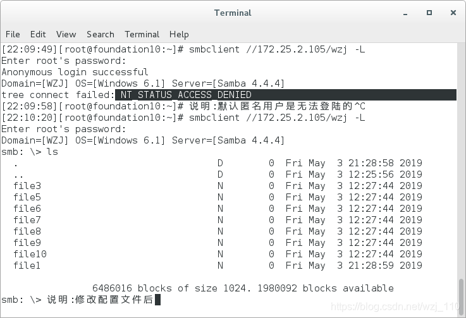Click the cursor block at last prompt
Screen dimensions: 466x318
(x=158, y=300)
